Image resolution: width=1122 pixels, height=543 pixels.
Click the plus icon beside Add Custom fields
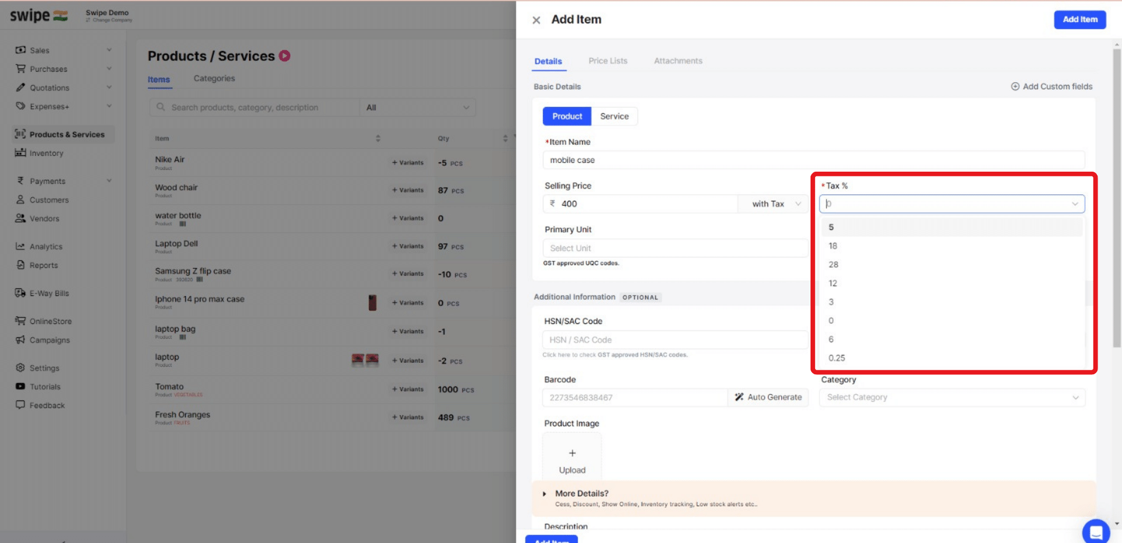coord(1015,86)
